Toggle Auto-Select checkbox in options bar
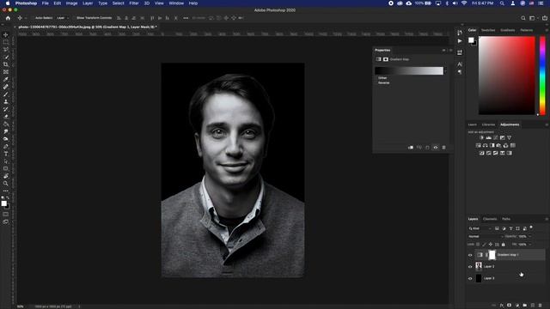 point(34,18)
